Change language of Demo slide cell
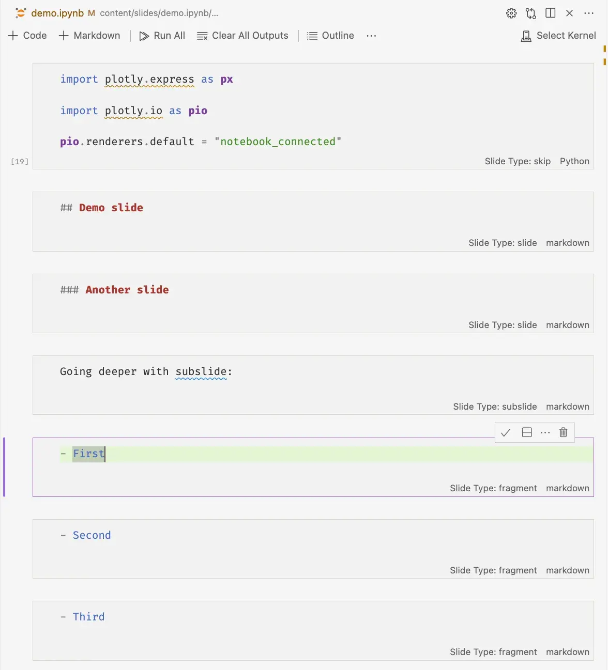 [568, 243]
